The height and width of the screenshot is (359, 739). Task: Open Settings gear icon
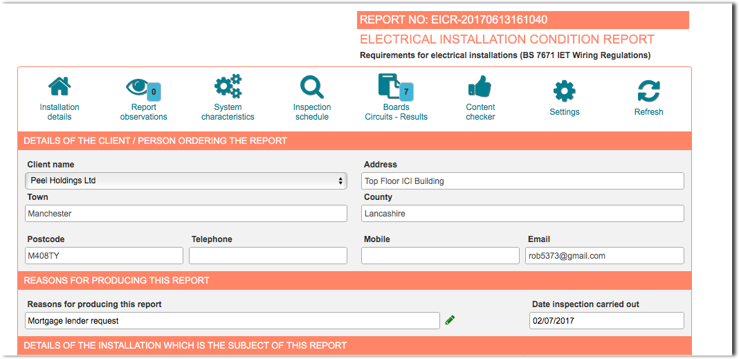click(x=564, y=91)
